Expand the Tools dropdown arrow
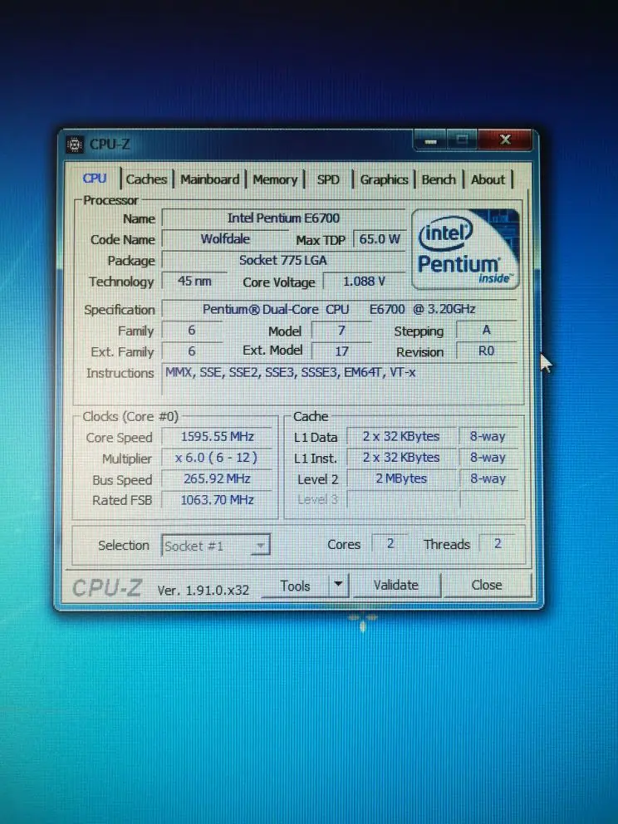 338,585
